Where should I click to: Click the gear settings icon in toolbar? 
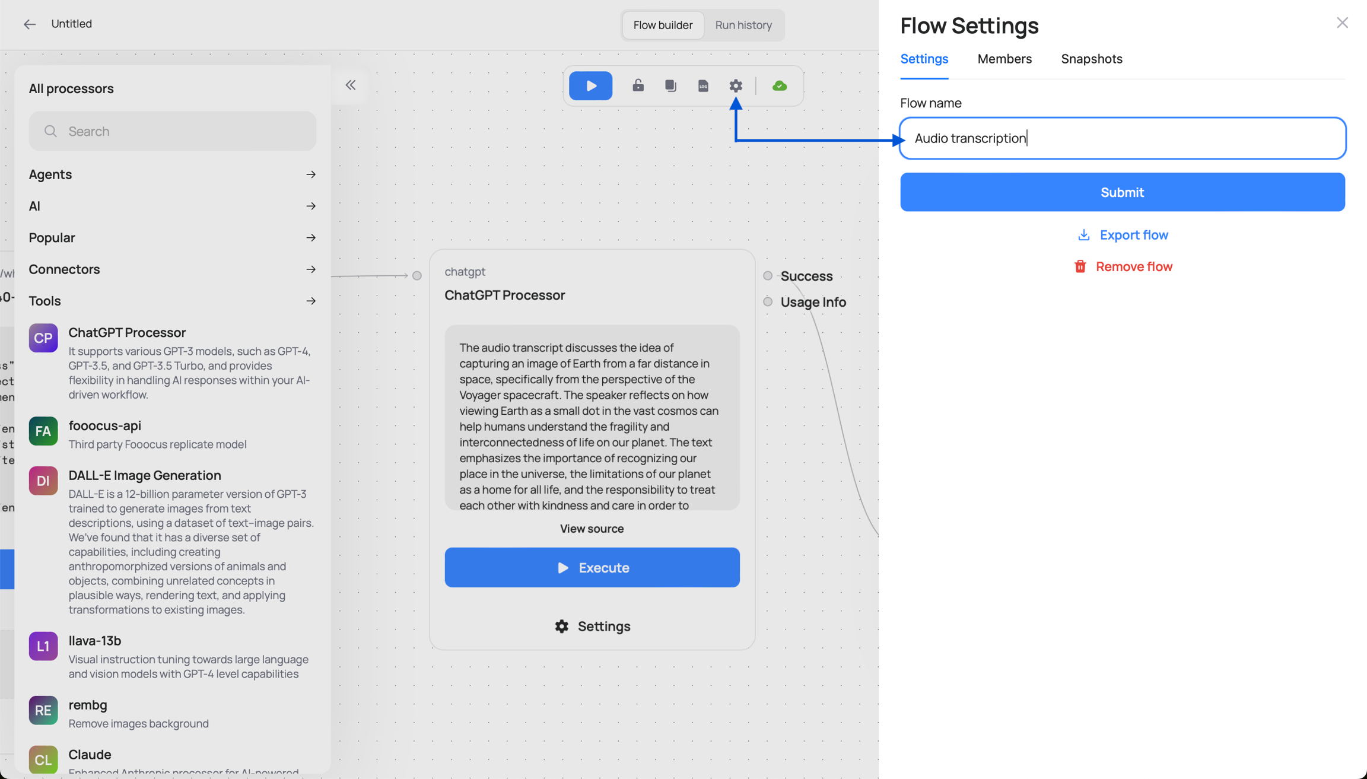(736, 85)
